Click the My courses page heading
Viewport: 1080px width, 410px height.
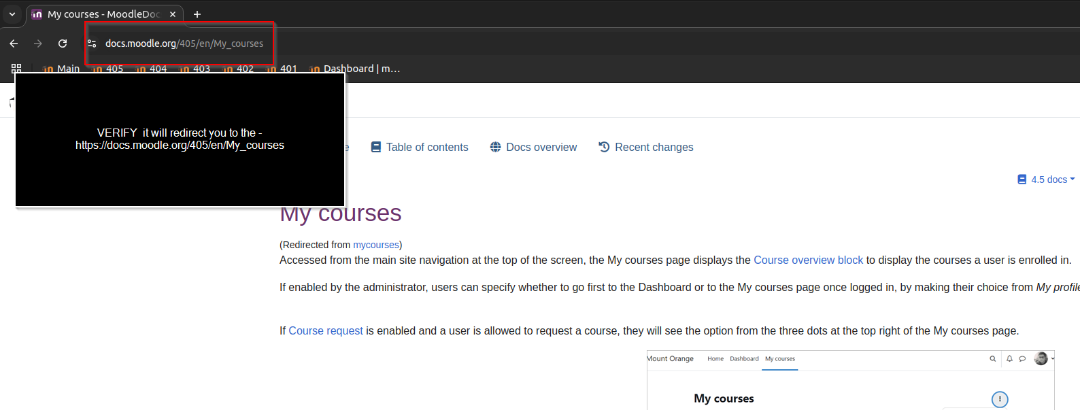(341, 213)
